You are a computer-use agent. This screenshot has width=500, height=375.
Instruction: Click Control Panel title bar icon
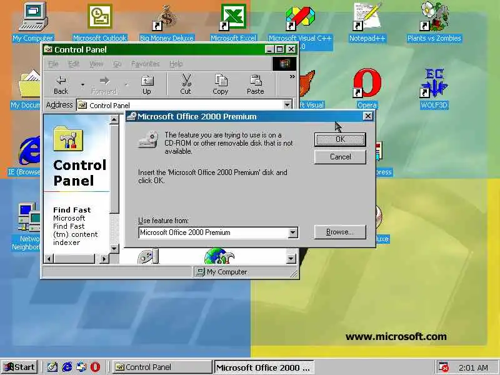48,49
